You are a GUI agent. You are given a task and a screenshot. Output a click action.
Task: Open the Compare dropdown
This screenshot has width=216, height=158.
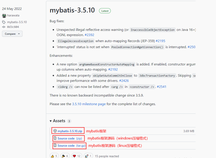(12, 34)
